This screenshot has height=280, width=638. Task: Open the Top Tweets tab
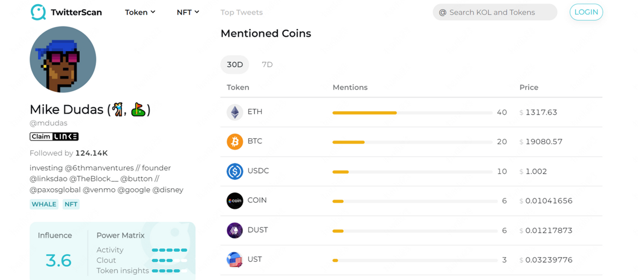[242, 12]
